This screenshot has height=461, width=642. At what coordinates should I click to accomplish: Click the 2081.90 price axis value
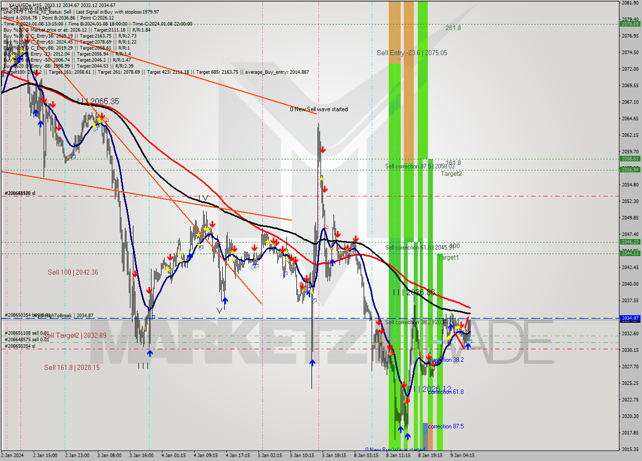point(629,3)
